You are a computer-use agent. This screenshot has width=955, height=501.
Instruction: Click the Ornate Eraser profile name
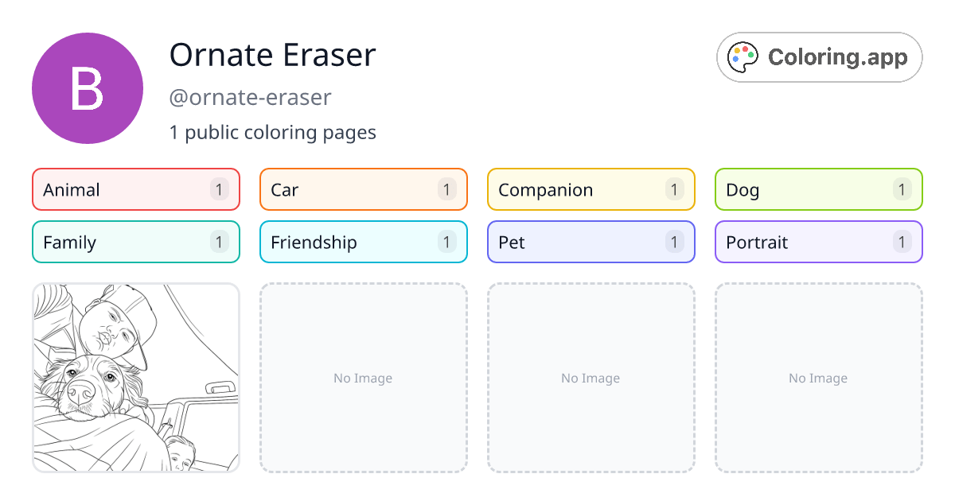272,55
